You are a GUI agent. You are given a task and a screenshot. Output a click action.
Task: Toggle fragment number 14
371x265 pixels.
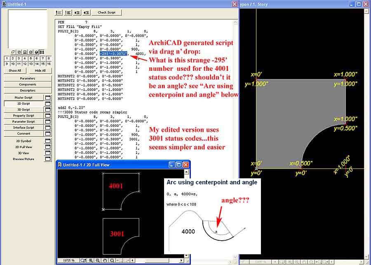click(x=37, y=64)
